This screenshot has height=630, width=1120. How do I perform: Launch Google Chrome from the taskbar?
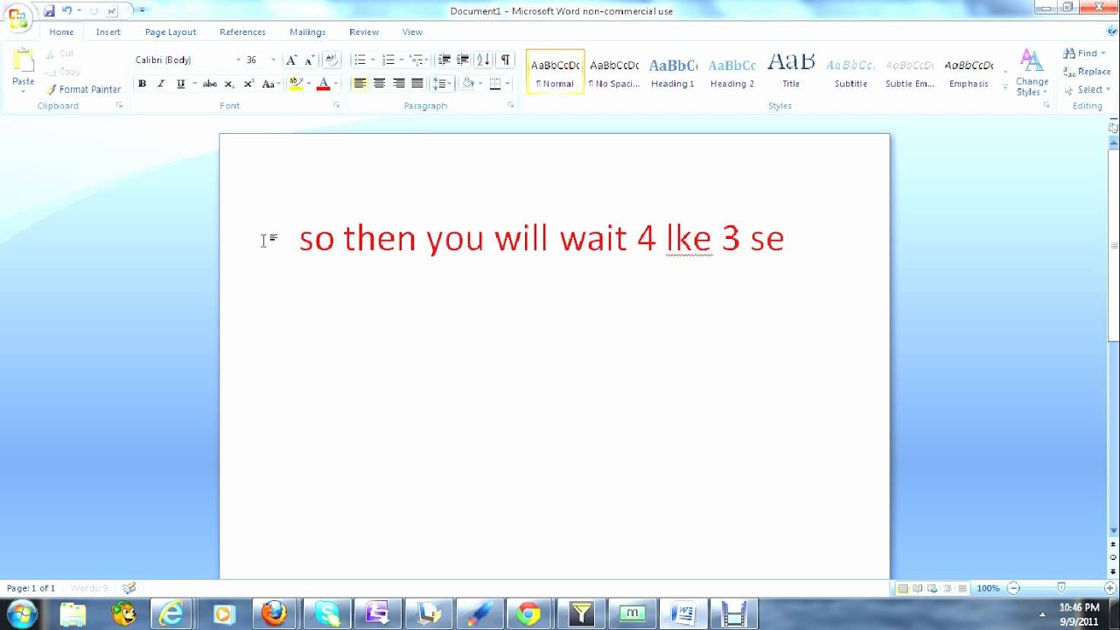click(528, 614)
